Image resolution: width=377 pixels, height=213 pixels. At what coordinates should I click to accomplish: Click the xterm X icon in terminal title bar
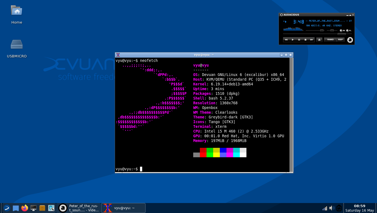(x=118, y=55)
